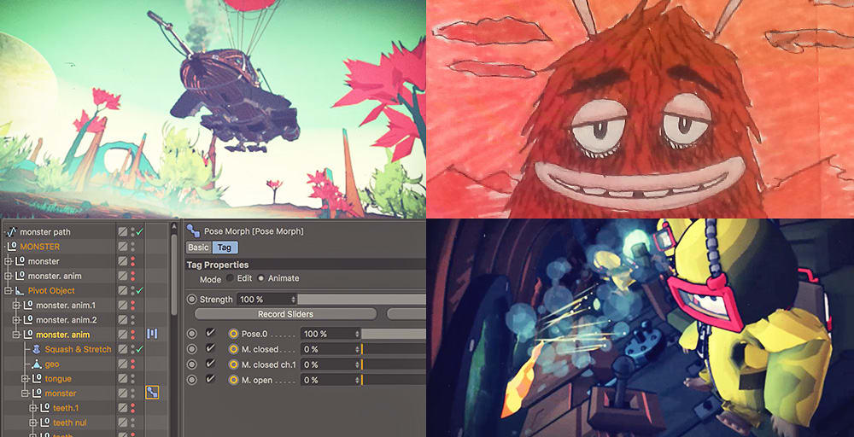
Task: Click the Squash & Stretch deformer icon
Action: point(37,349)
